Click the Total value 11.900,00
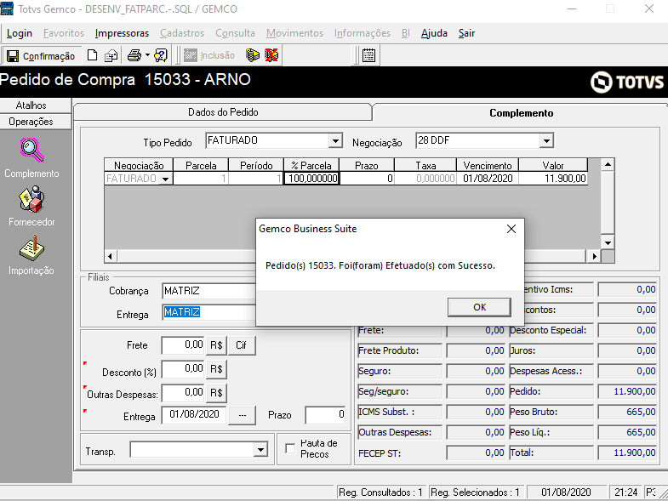The width and height of the screenshot is (668, 501). (627, 453)
